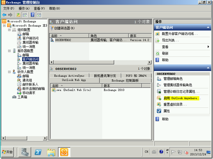The image size is (213, 159).
Task: Open Server Manager from taskbar
Action: pyautogui.click(x=25, y=152)
